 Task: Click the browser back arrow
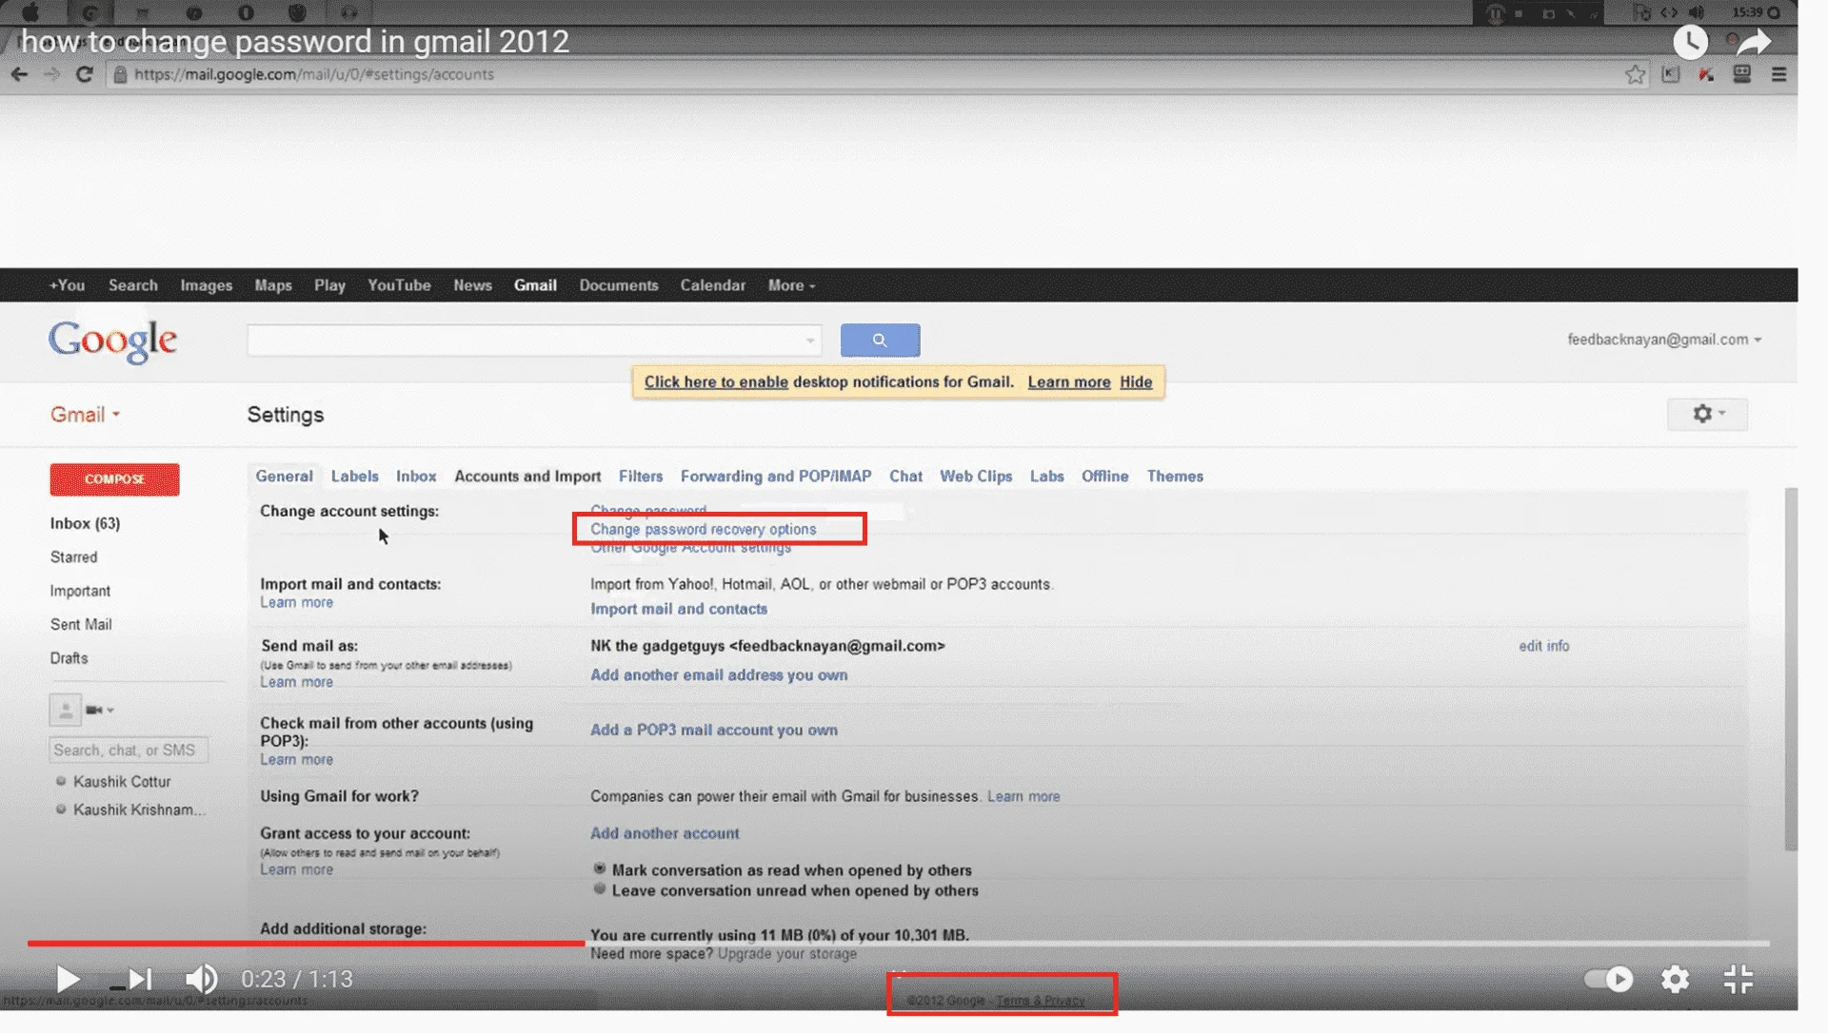pyautogui.click(x=19, y=74)
